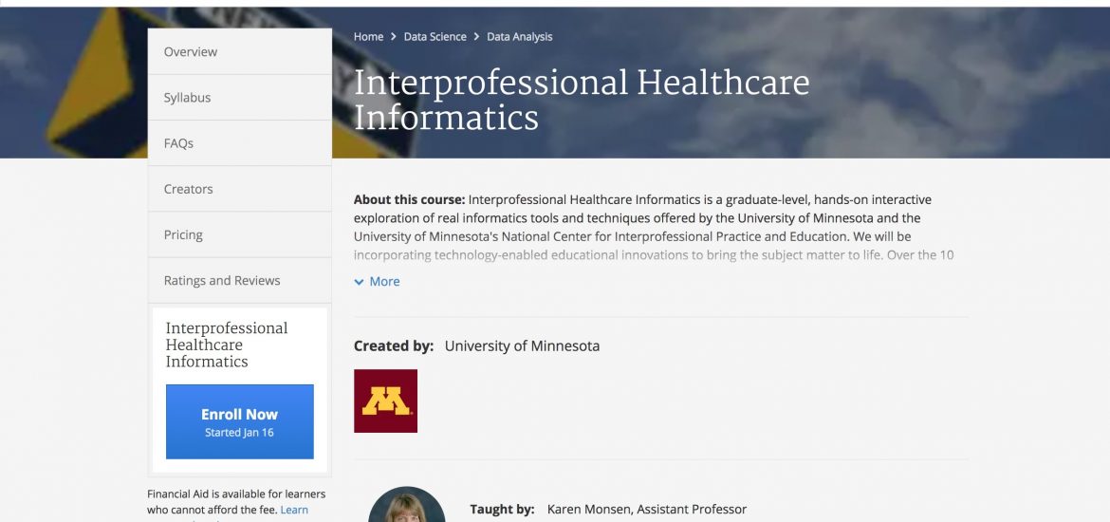Open Ratings and Reviews section

point(239,281)
